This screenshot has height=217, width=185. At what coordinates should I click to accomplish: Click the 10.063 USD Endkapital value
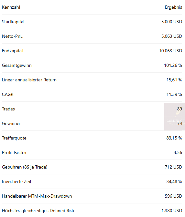(170, 51)
